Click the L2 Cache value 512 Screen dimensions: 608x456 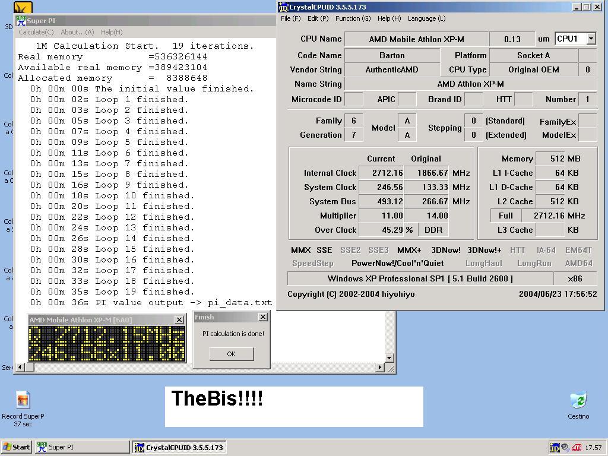[550, 202]
